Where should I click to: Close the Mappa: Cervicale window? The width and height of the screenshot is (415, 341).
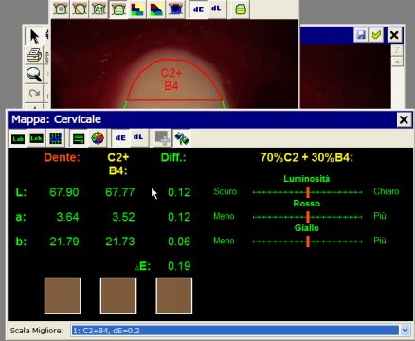coord(404,119)
